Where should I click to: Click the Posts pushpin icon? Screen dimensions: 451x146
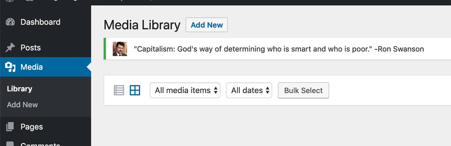tap(10, 48)
